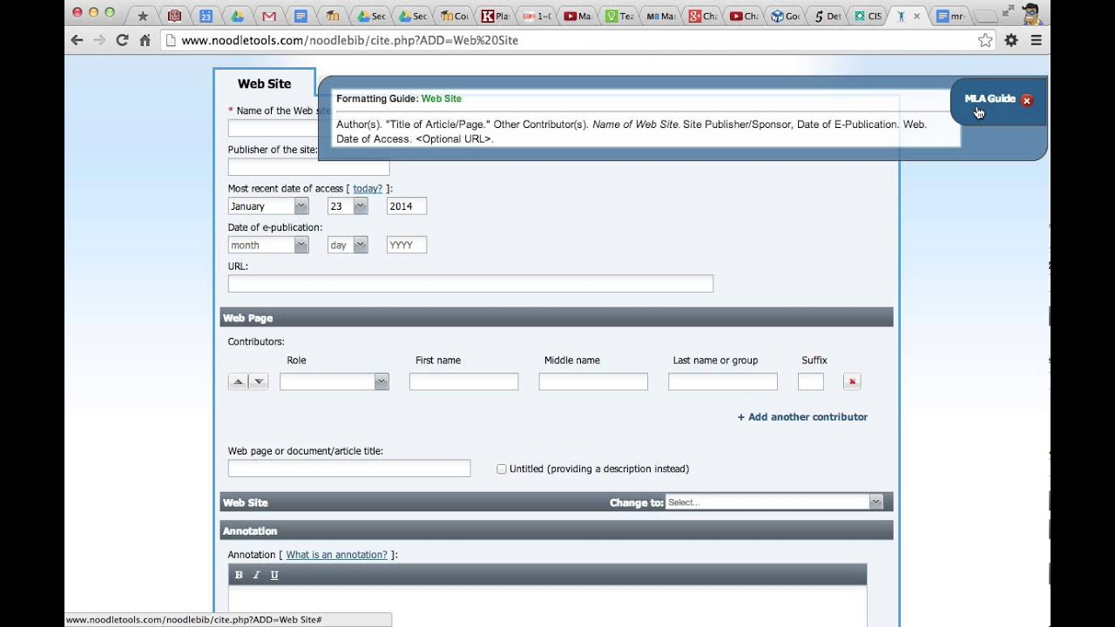This screenshot has width=1115, height=627.
Task: Click Add another contributor
Action: (x=802, y=417)
